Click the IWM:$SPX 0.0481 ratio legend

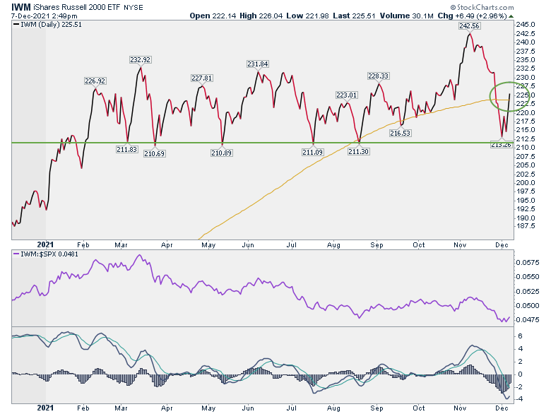click(45, 254)
